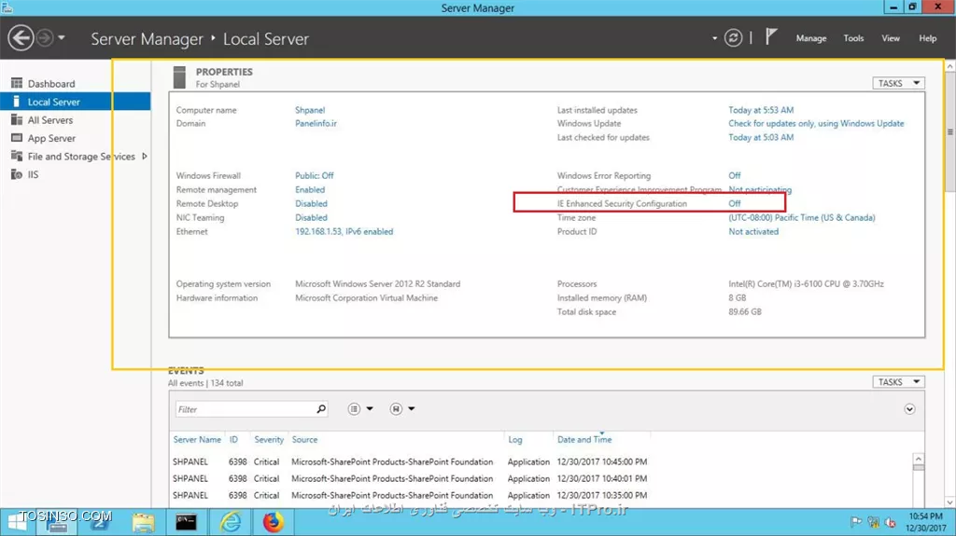956x536 pixels.
Task: Open the notifications flag icon
Action: [x=771, y=36]
